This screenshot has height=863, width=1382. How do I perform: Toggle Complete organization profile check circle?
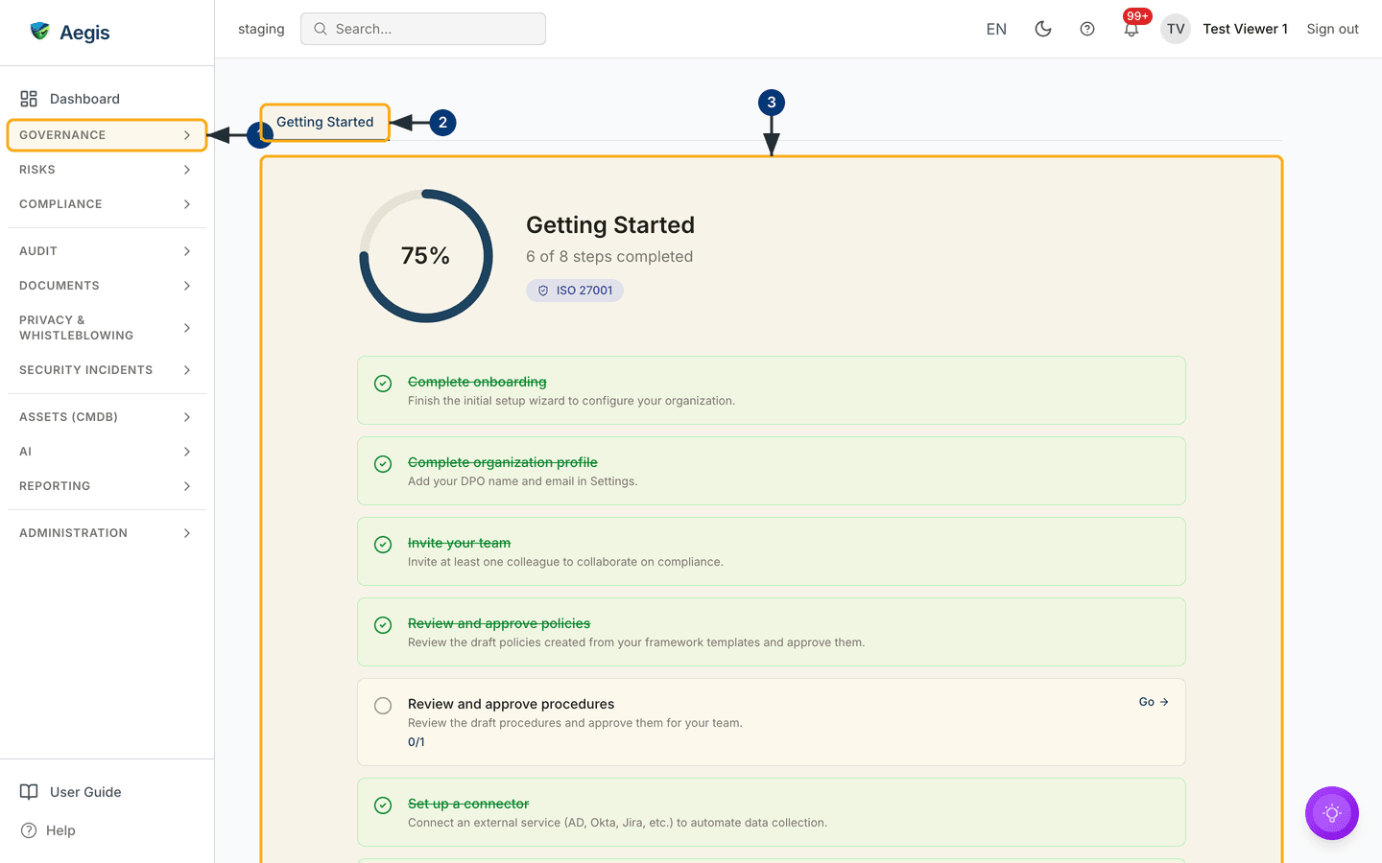point(383,464)
